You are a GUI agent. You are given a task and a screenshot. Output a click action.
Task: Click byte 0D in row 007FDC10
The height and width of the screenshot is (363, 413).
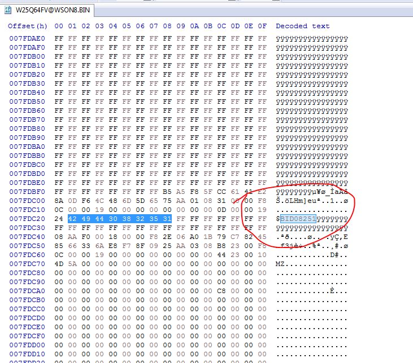tap(221, 210)
